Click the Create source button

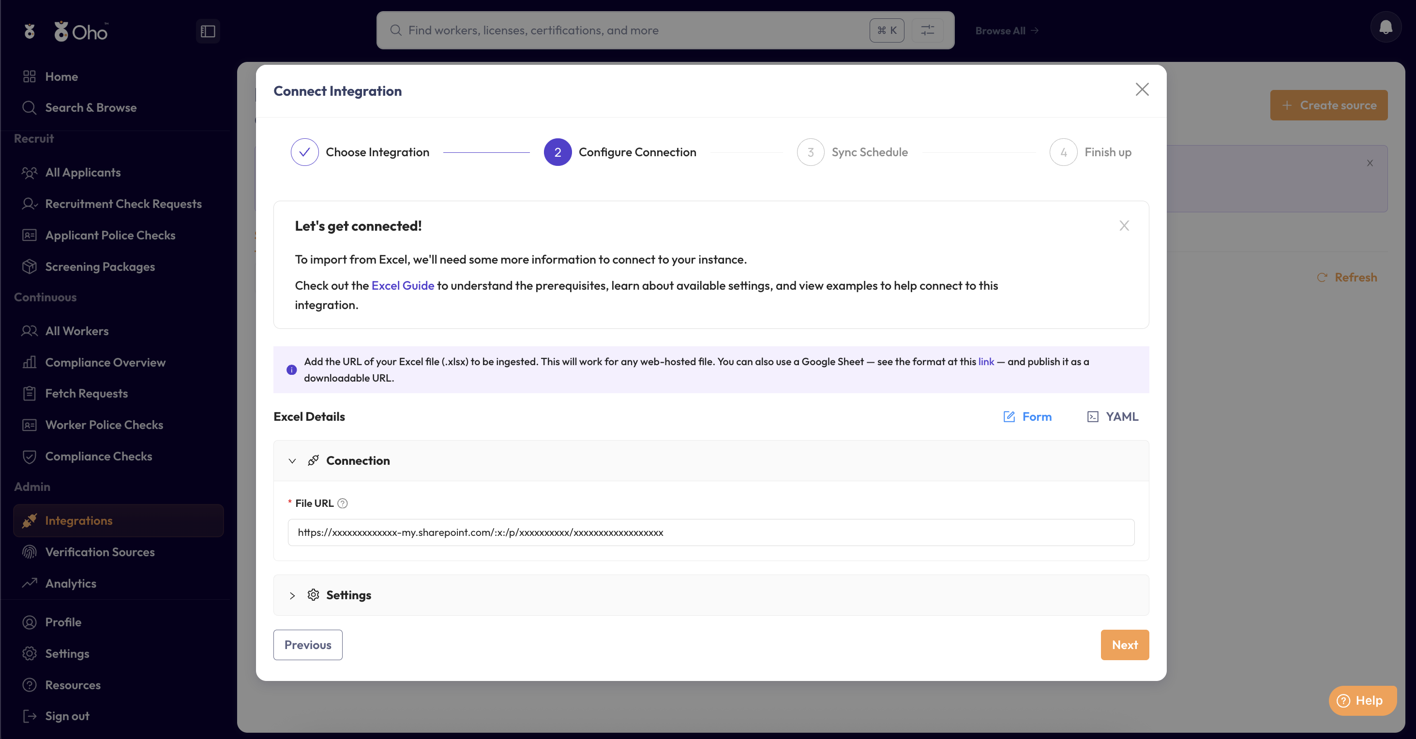tap(1328, 105)
